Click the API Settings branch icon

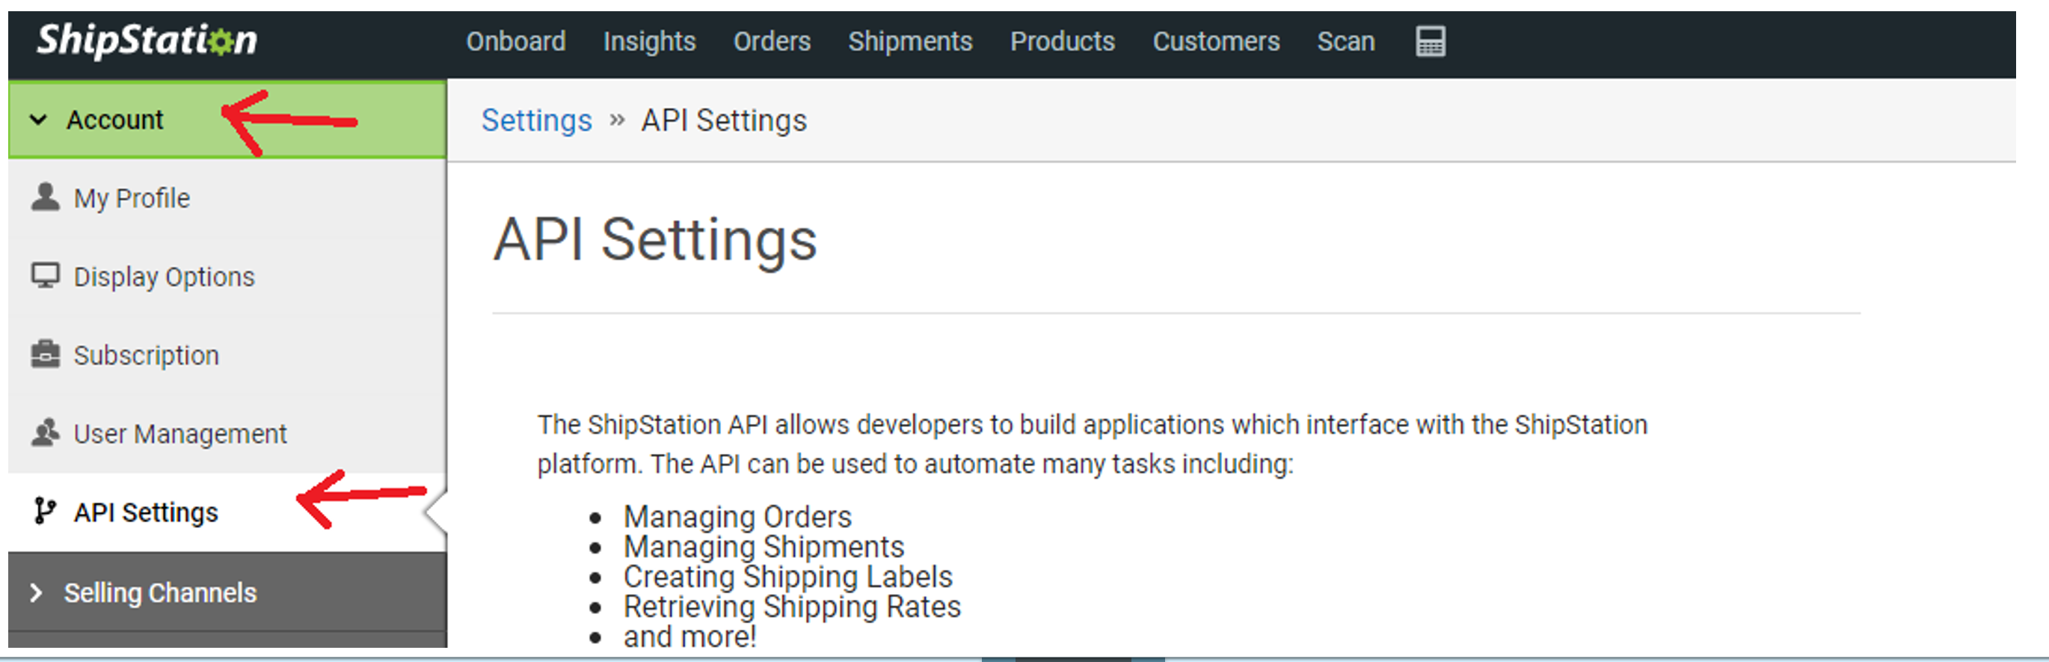click(x=46, y=512)
